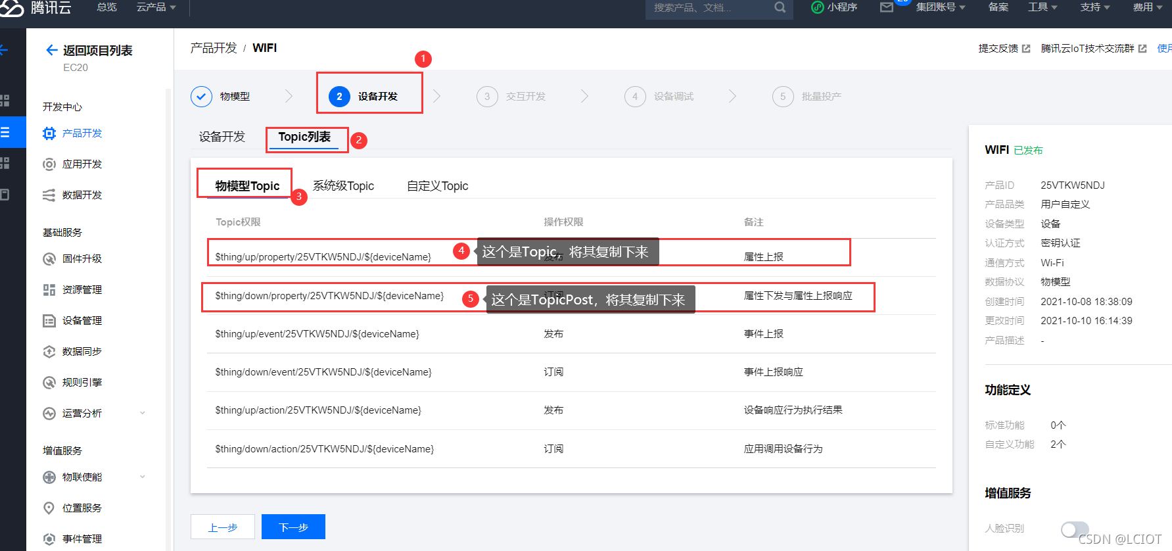Click the 位置服务 pin icon
This screenshot has height=551, width=1172.
tap(49, 508)
